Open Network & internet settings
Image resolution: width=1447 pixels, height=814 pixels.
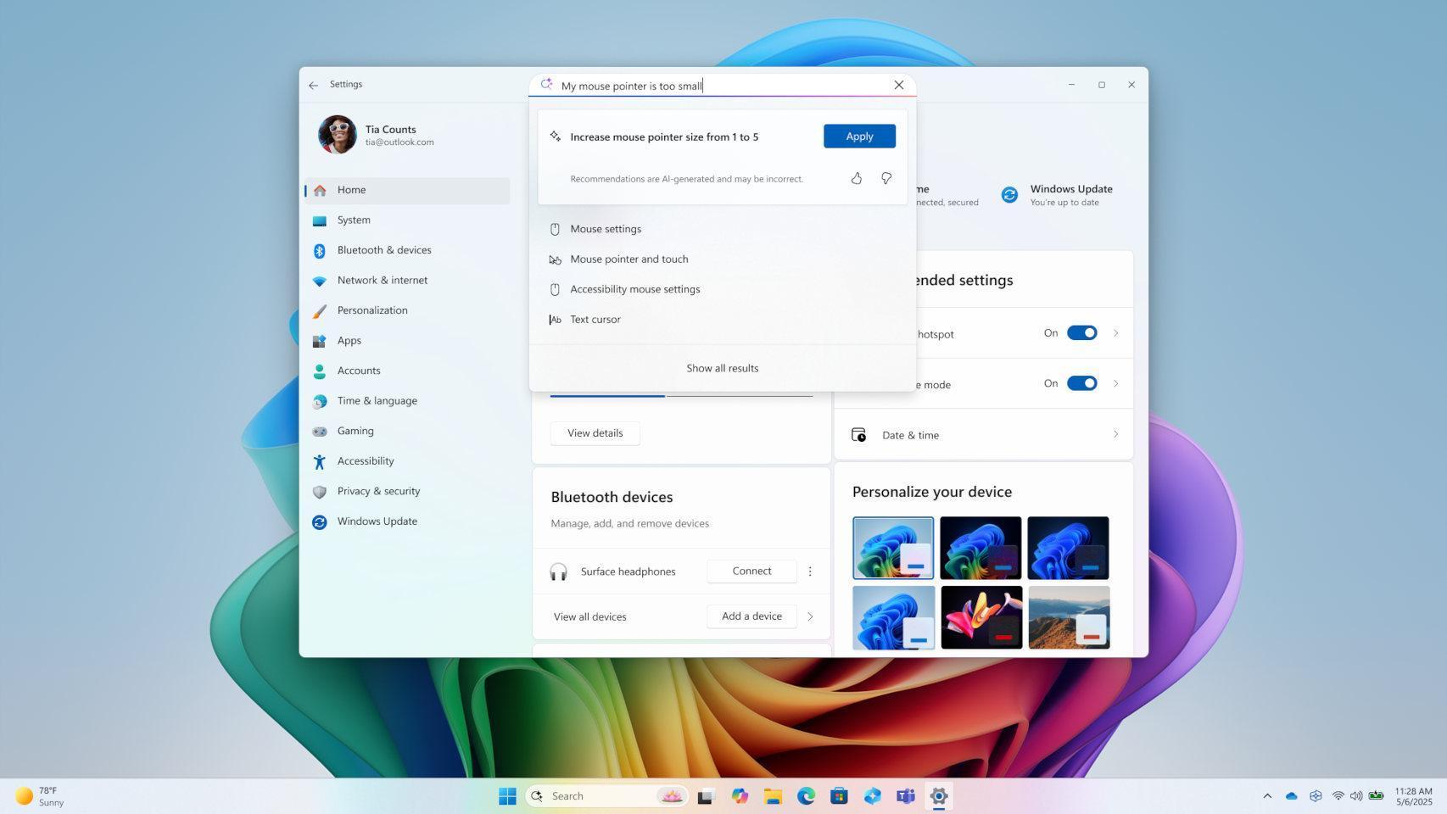pos(382,280)
